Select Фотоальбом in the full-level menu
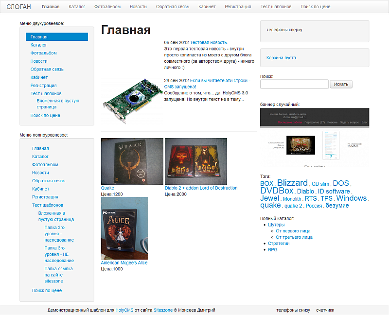The image size is (389, 315). pyautogui.click(x=45, y=164)
